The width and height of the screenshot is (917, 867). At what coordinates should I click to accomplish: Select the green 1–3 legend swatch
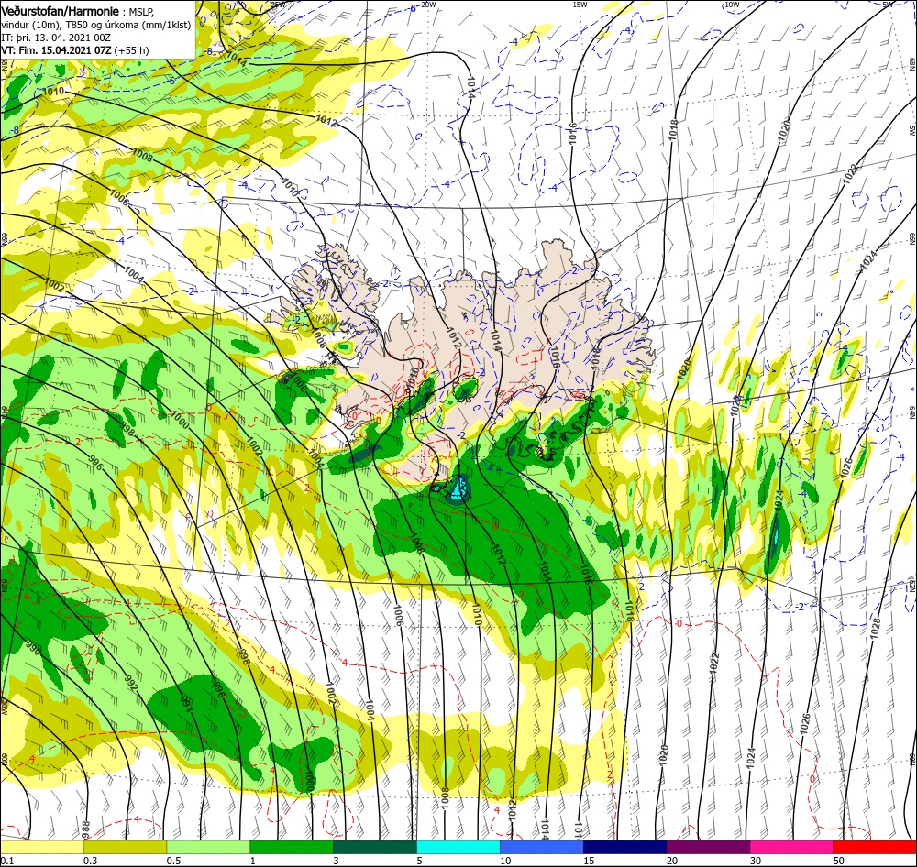pos(292,847)
